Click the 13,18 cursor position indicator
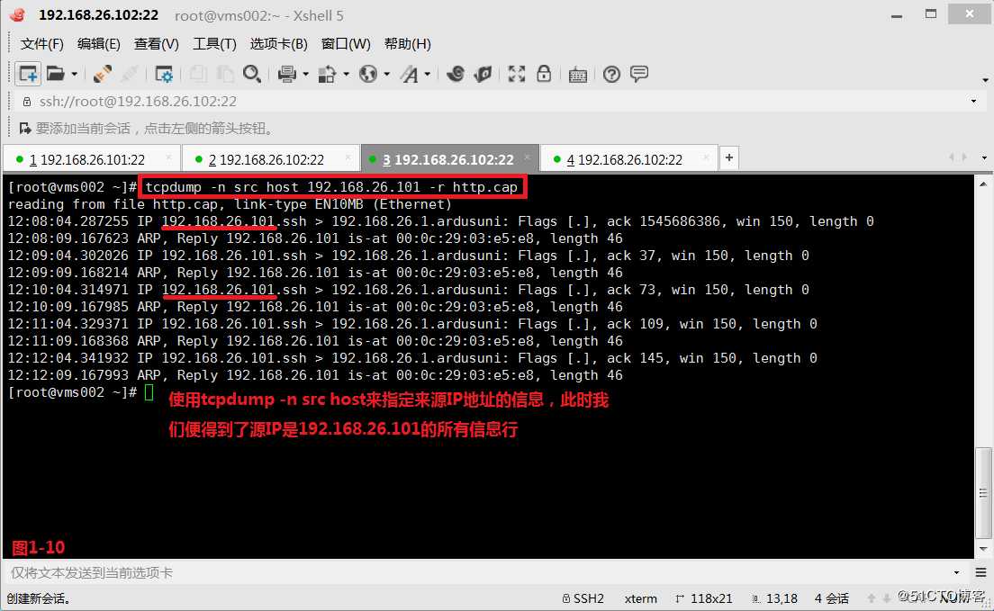The height and width of the screenshot is (611, 994). 774,598
